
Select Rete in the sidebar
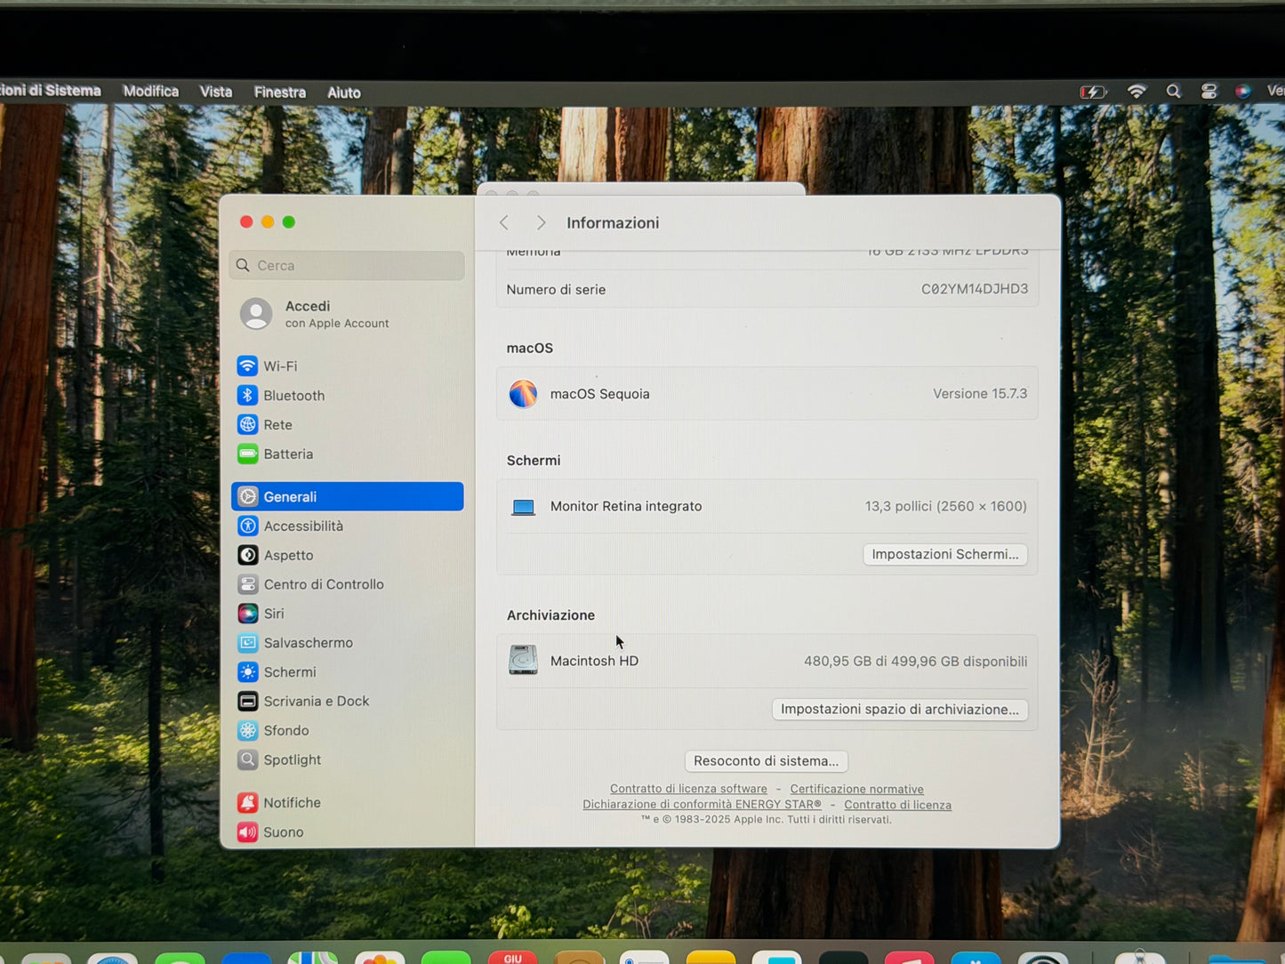[x=347, y=425]
